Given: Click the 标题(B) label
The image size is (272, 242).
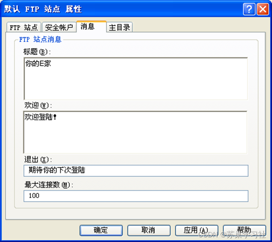Looking at the screenshot, I should [37, 52].
